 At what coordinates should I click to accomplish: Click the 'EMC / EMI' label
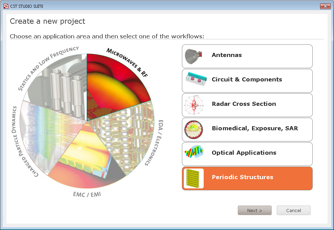point(87,194)
